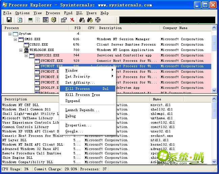Collapse the SMSS.EXE tree node

[16, 39]
